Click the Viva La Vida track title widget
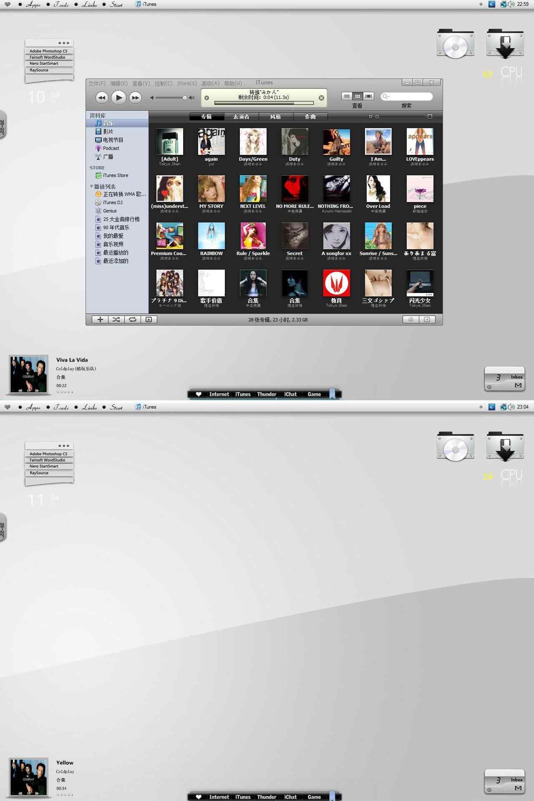This screenshot has width=534, height=801. (x=72, y=360)
